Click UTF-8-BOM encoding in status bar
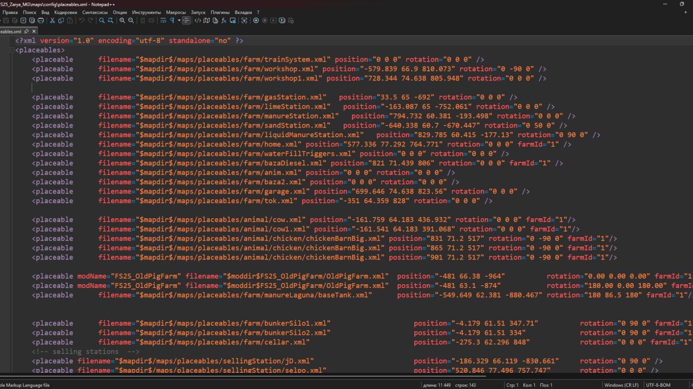 click(x=658, y=385)
